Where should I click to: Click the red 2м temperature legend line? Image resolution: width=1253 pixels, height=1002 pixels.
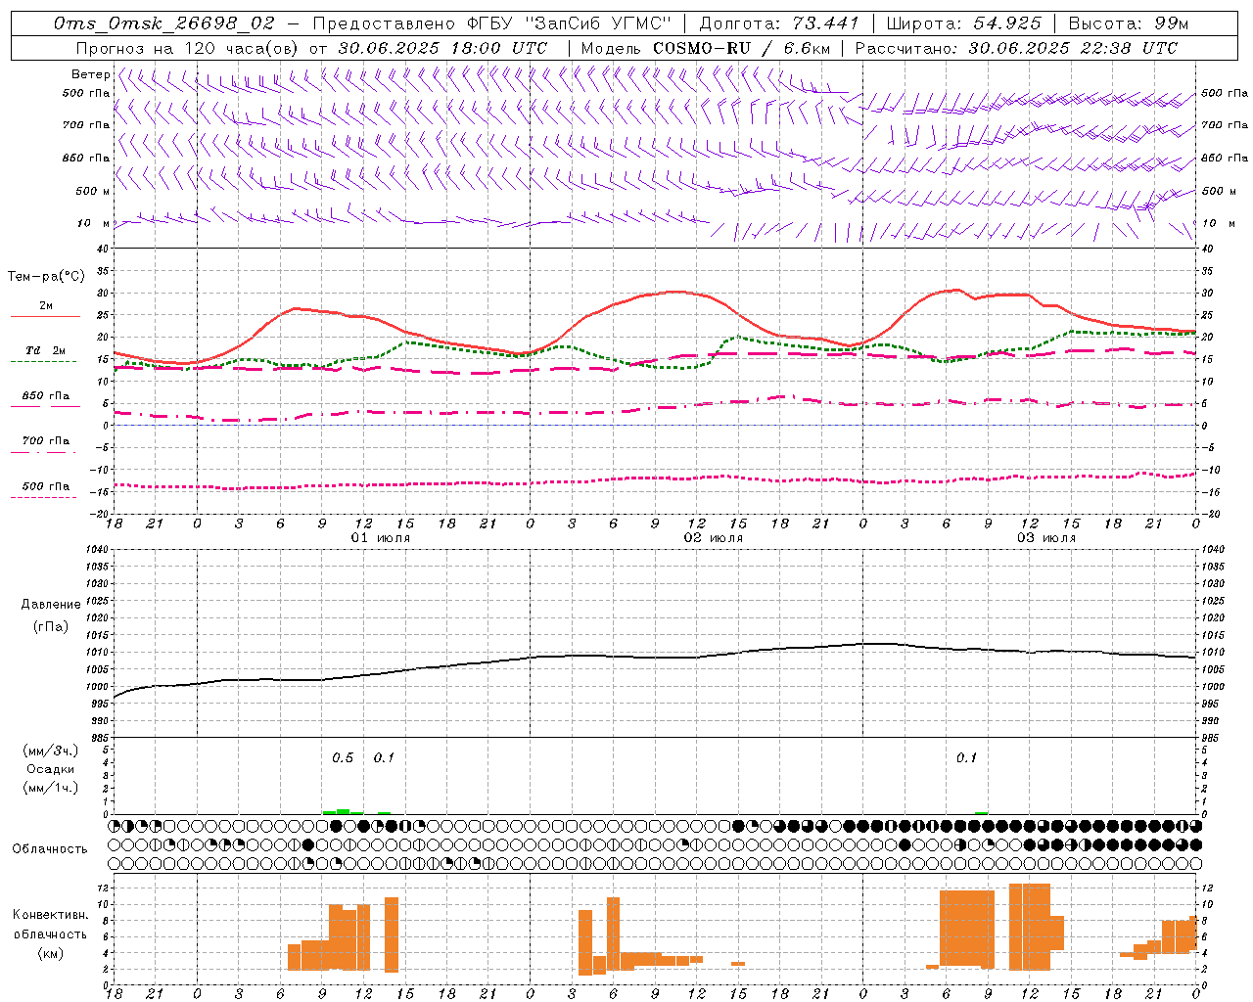(x=45, y=316)
